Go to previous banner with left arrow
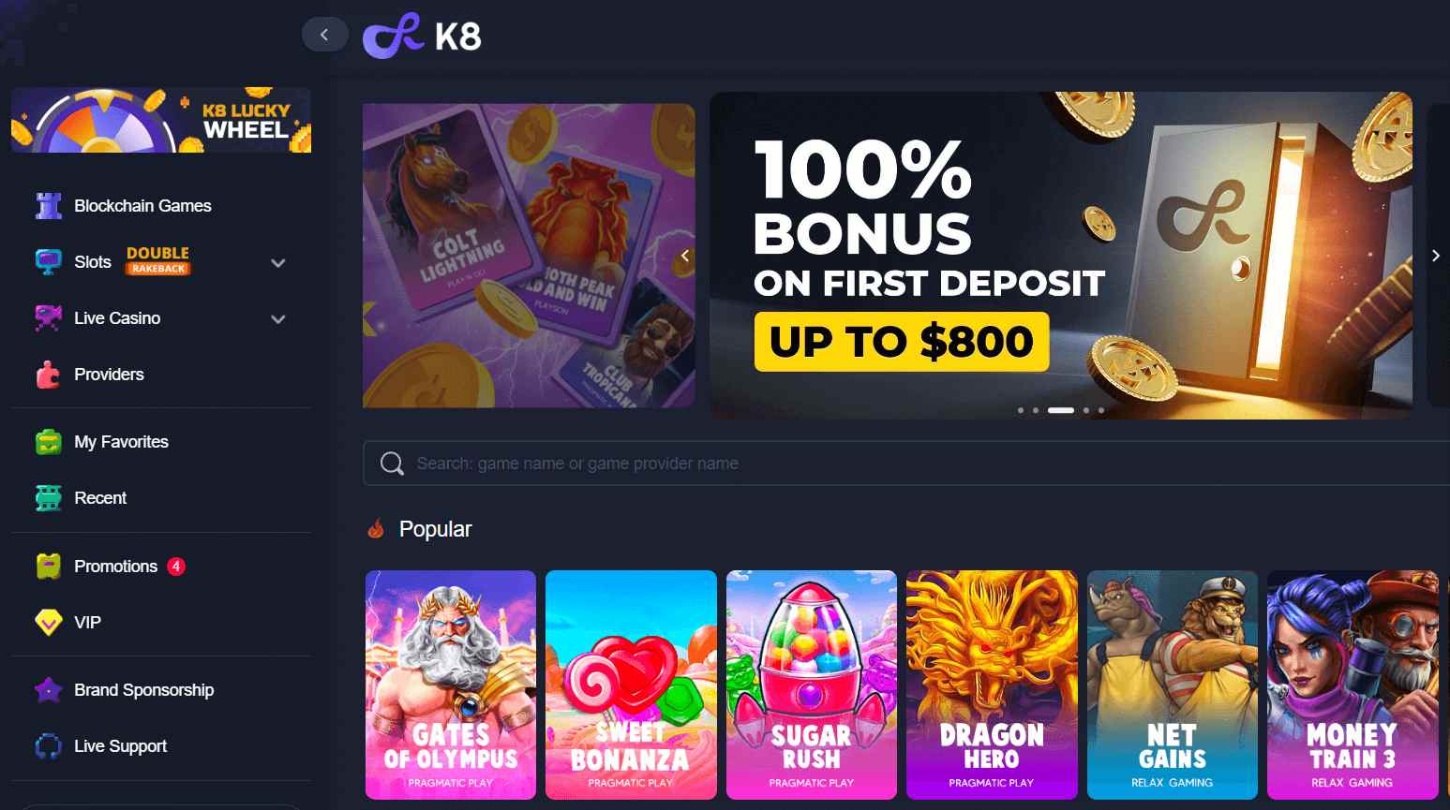This screenshot has height=810, width=1450. (x=685, y=256)
